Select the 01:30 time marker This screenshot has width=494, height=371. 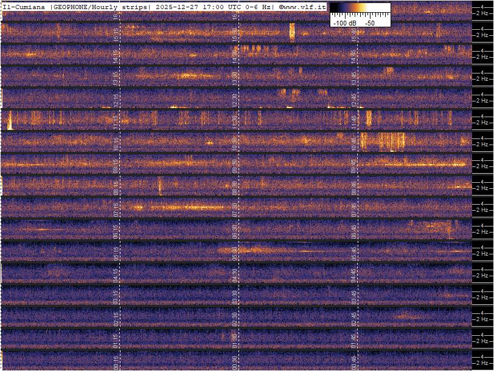(x=235, y=339)
